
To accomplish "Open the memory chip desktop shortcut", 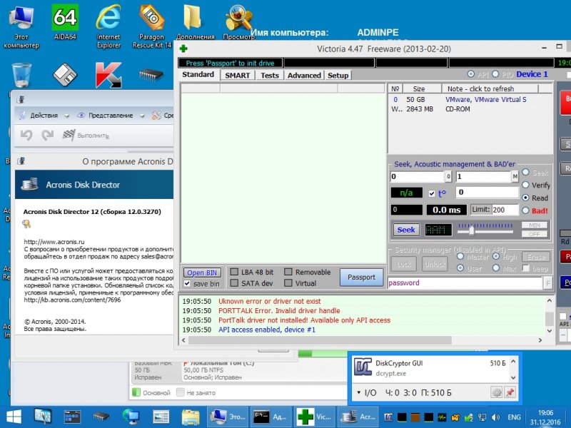I will pos(151,76).
